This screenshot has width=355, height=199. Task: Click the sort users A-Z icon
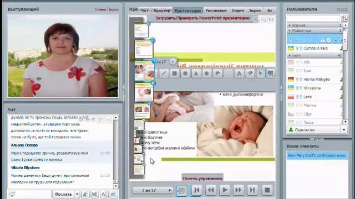point(344,18)
